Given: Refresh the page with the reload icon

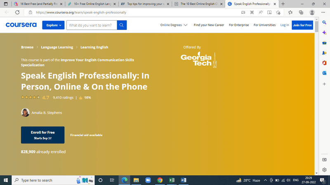Looking at the screenshot, I should click(x=17, y=12).
